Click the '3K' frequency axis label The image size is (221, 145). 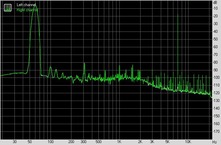(152, 141)
